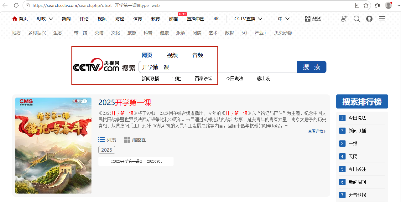View site information lock icon in address bar
Screen dimensions: 401x202
pos(28,5)
